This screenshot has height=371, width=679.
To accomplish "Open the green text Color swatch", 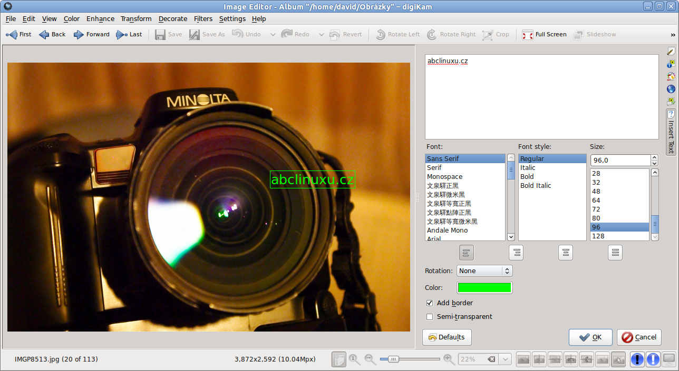I will [x=484, y=288].
